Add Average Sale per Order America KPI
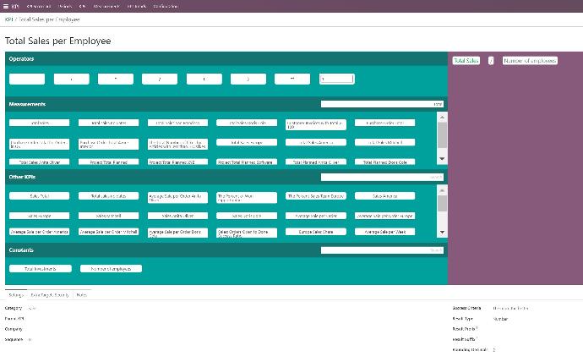The image size is (583, 362). (x=40, y=232)
